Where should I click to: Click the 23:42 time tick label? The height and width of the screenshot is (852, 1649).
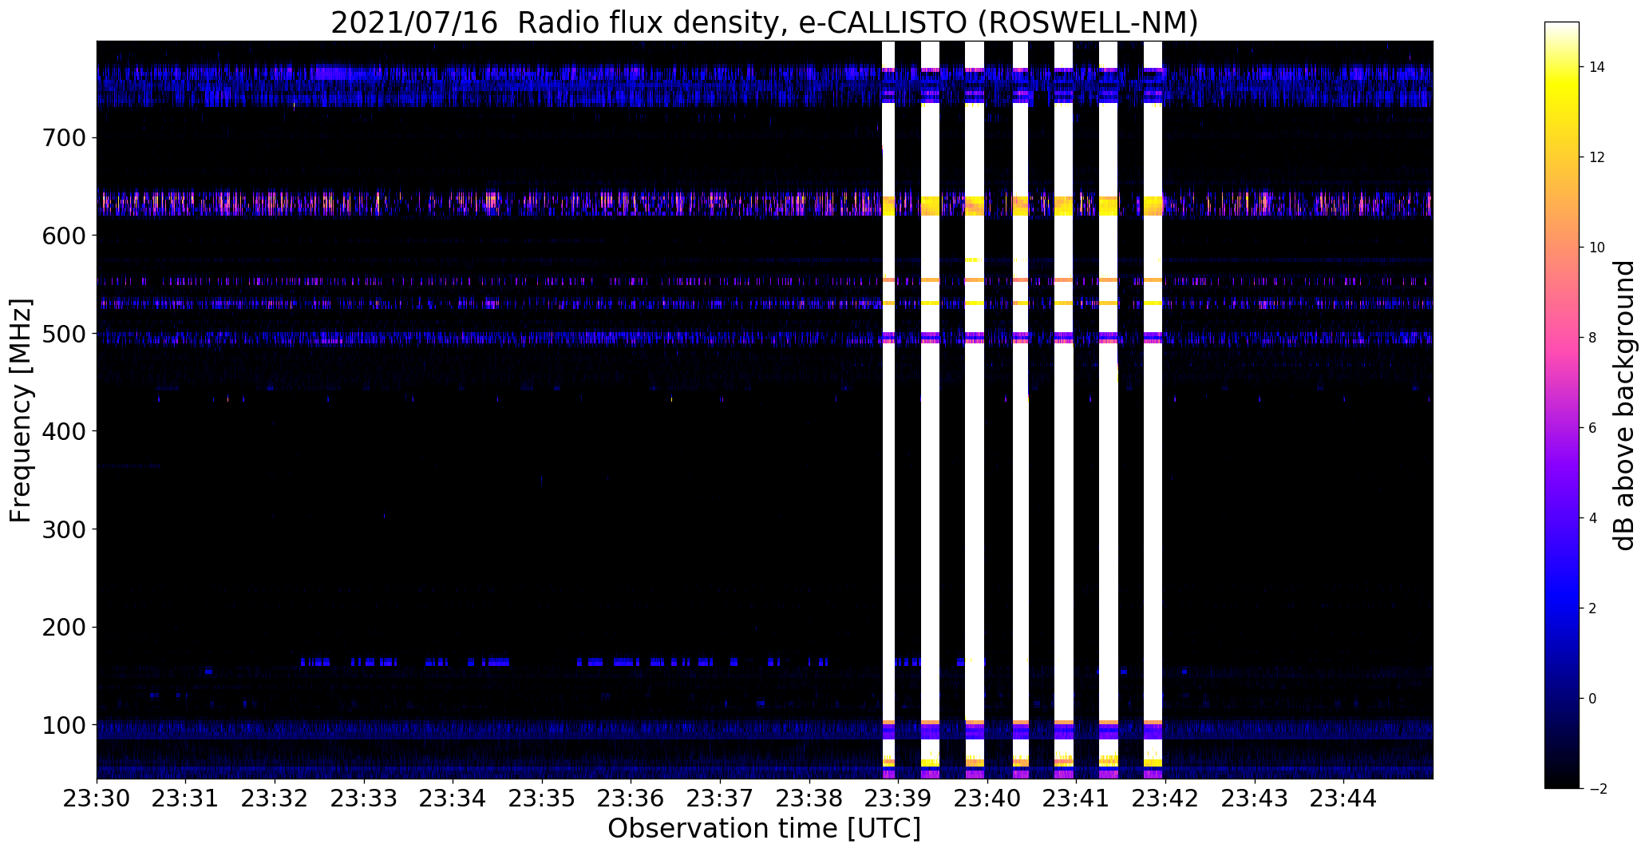(1166, 799)
